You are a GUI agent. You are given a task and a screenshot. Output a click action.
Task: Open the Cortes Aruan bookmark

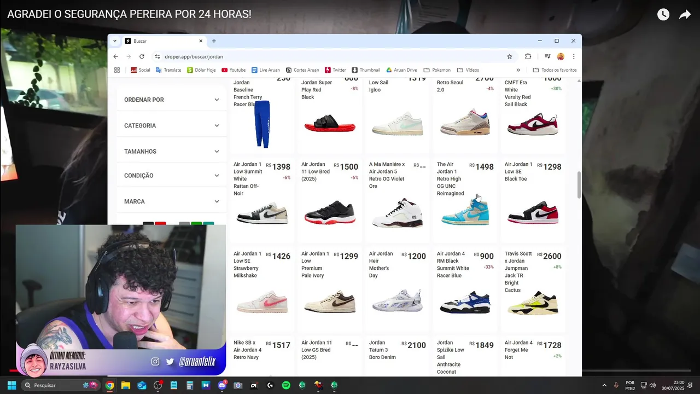[x=302, y=70]
